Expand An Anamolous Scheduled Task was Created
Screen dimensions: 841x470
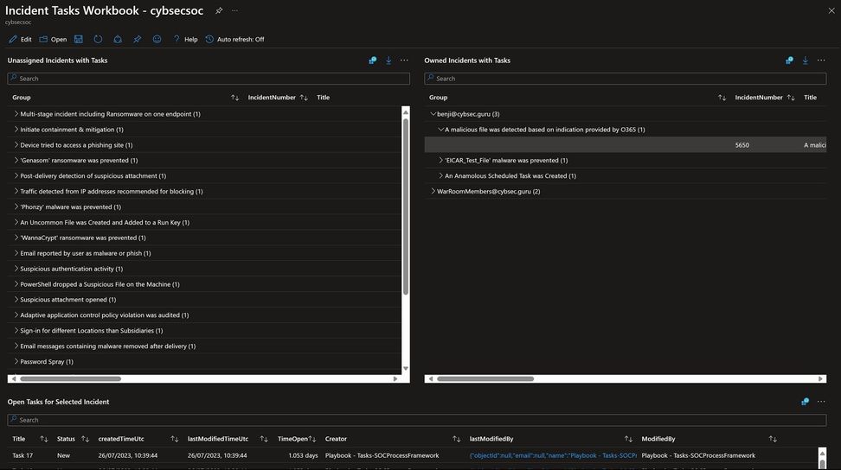pyautogui.click(x=441, y=175)
